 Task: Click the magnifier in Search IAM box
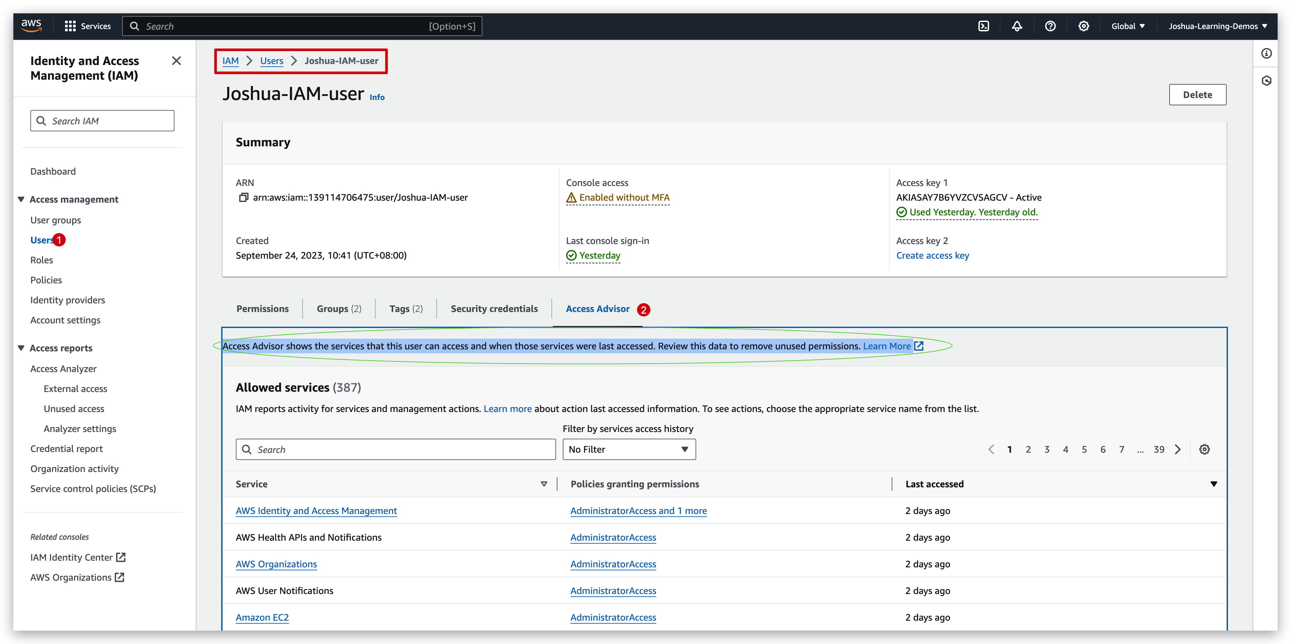(42, 120)
